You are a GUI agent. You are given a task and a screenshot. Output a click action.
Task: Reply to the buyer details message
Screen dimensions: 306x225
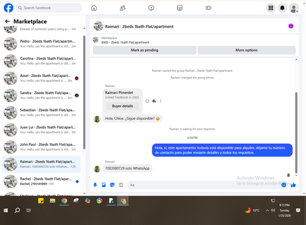click(154, 101)
